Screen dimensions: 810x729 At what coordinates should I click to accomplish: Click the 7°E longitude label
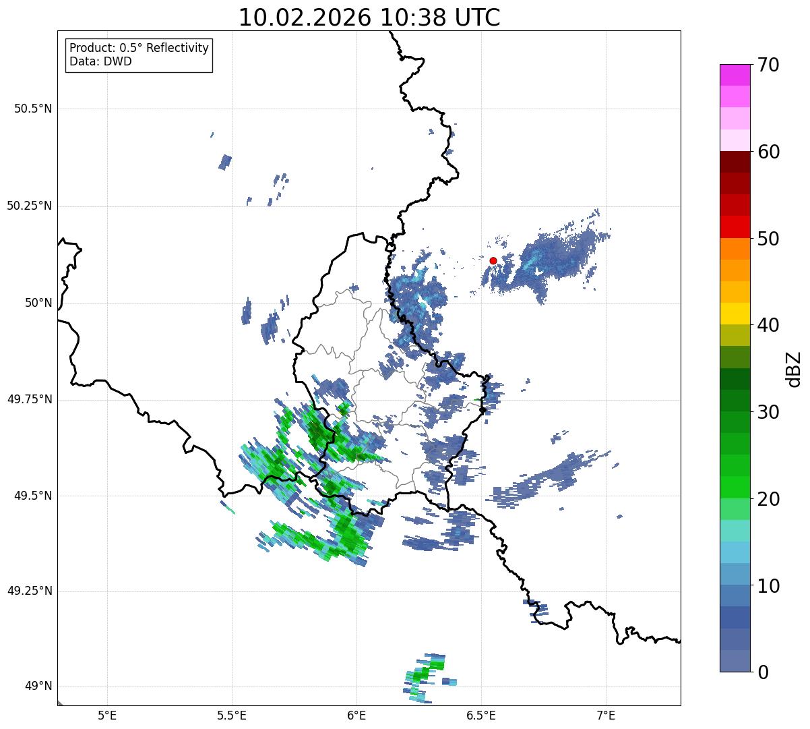tap(606, 715)
